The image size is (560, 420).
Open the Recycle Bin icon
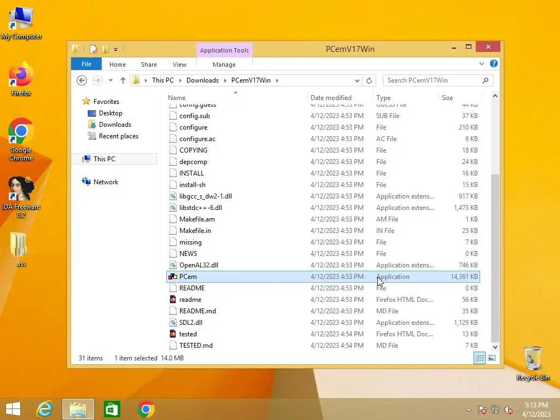pos(533,363)
